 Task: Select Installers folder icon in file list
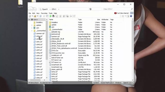[50, 22]
